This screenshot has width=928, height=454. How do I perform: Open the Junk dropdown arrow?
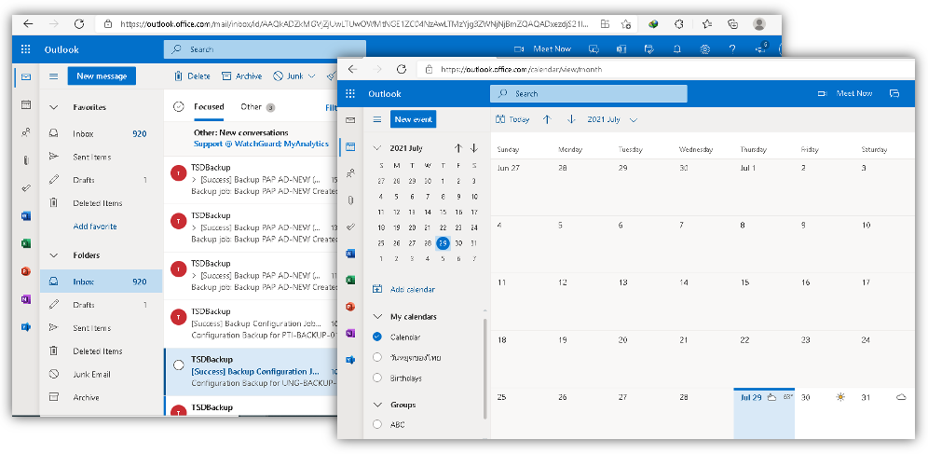(310, 76)
